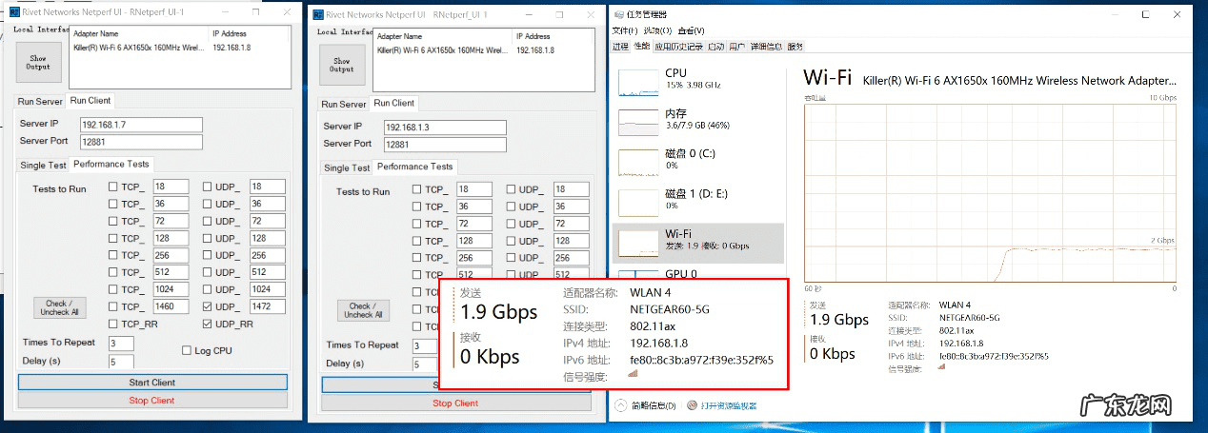This screenshot has width=1208, height=433.
Task: Switch to Run Server tab in left window
Action: coord(40,102)
